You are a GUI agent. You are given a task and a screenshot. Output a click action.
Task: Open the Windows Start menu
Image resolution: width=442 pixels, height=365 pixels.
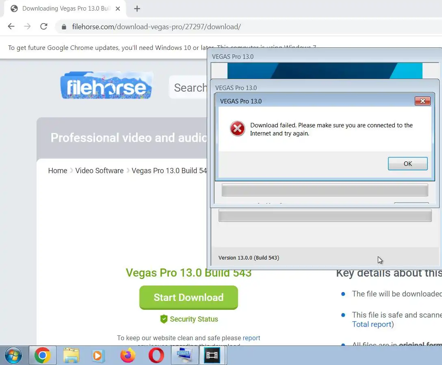click(13, 355)
